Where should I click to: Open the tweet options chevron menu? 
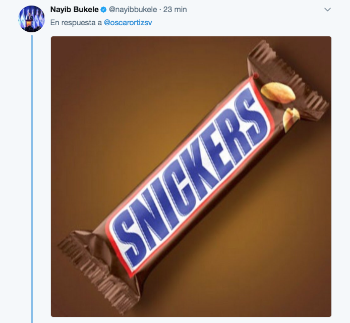point(327,10)
